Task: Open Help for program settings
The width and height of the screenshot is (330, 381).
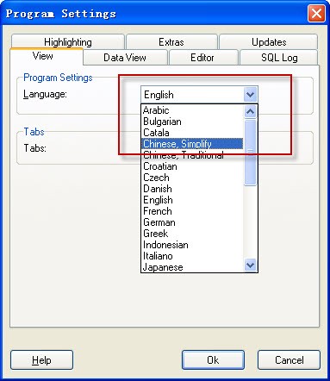Action: (x=41, y=360)
